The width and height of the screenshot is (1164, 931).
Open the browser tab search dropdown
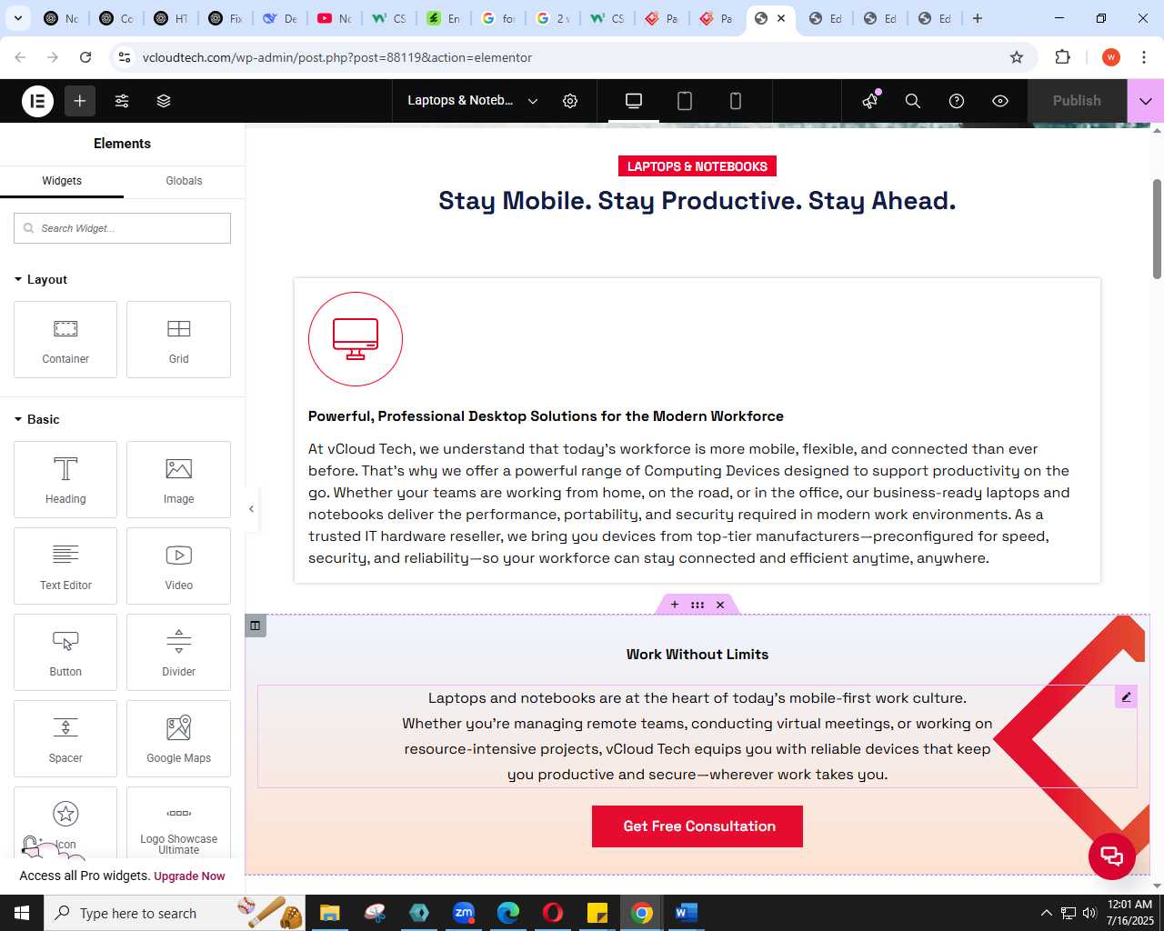17,18
